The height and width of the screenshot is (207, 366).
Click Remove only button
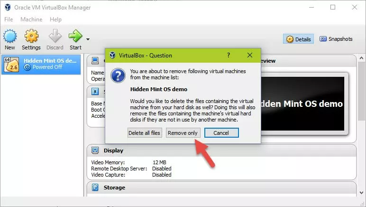tap(183, 133)
